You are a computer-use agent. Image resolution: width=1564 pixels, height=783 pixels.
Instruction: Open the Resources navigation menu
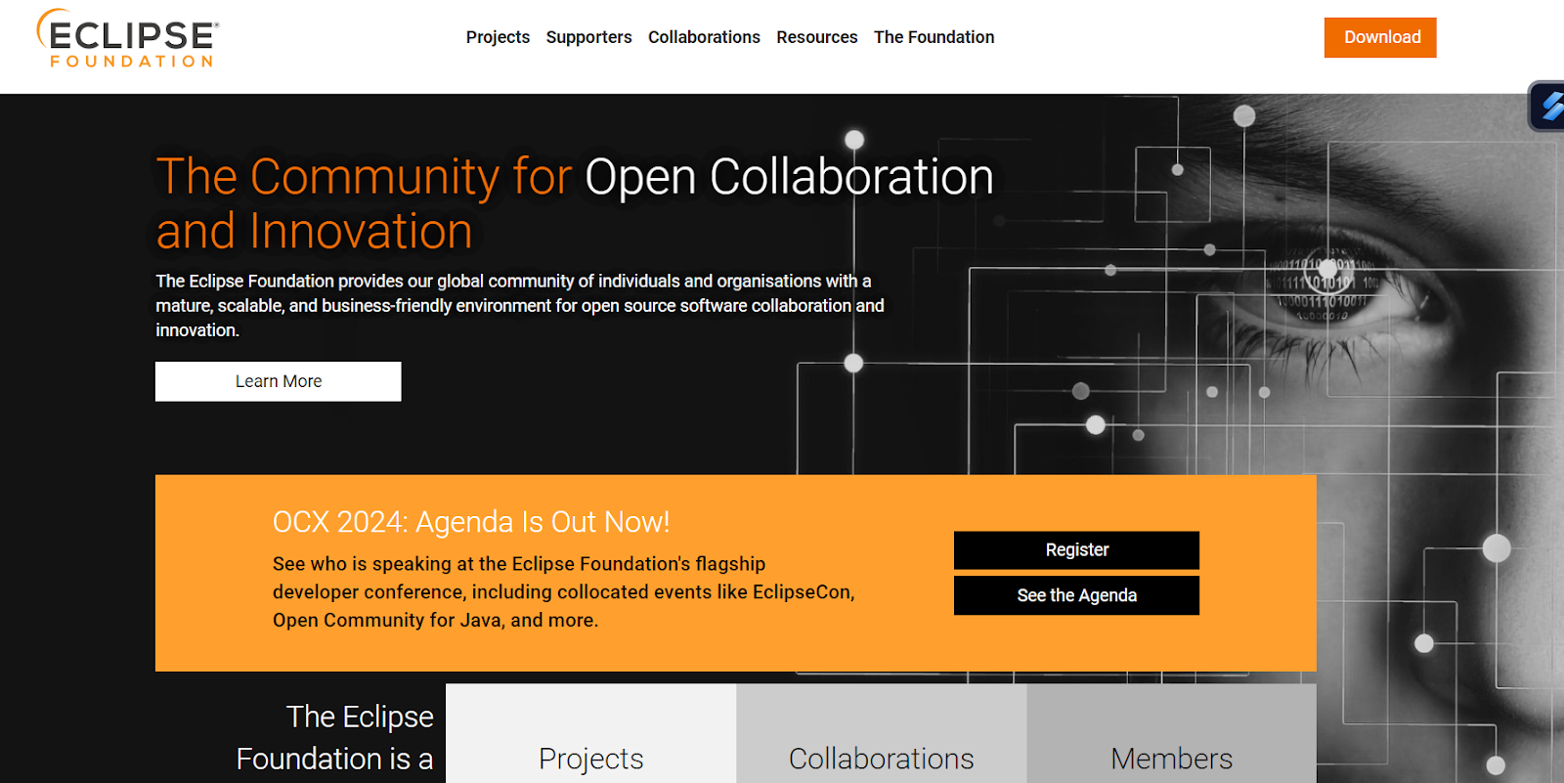coord(816,37)
